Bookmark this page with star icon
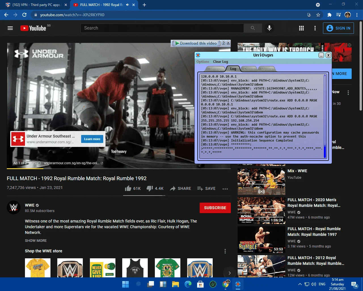Viewport: 363px width, 291px height. tap(318, 15)
